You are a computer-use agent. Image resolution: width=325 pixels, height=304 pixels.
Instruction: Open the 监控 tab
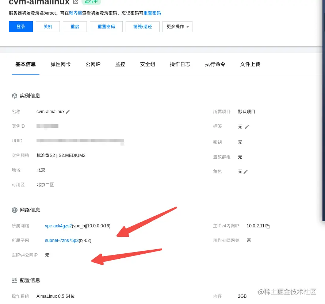coord(120,64)
